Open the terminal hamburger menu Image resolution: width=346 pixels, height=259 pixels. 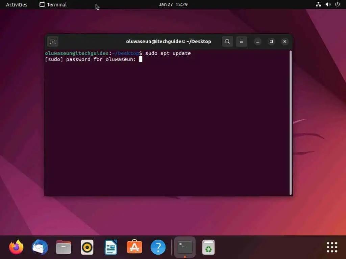tap(241, 41)
